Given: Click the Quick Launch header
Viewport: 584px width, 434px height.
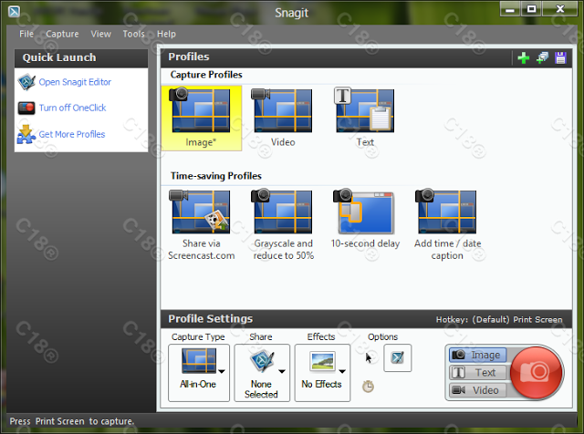Looking at the screenshot, I should point(81,57).
